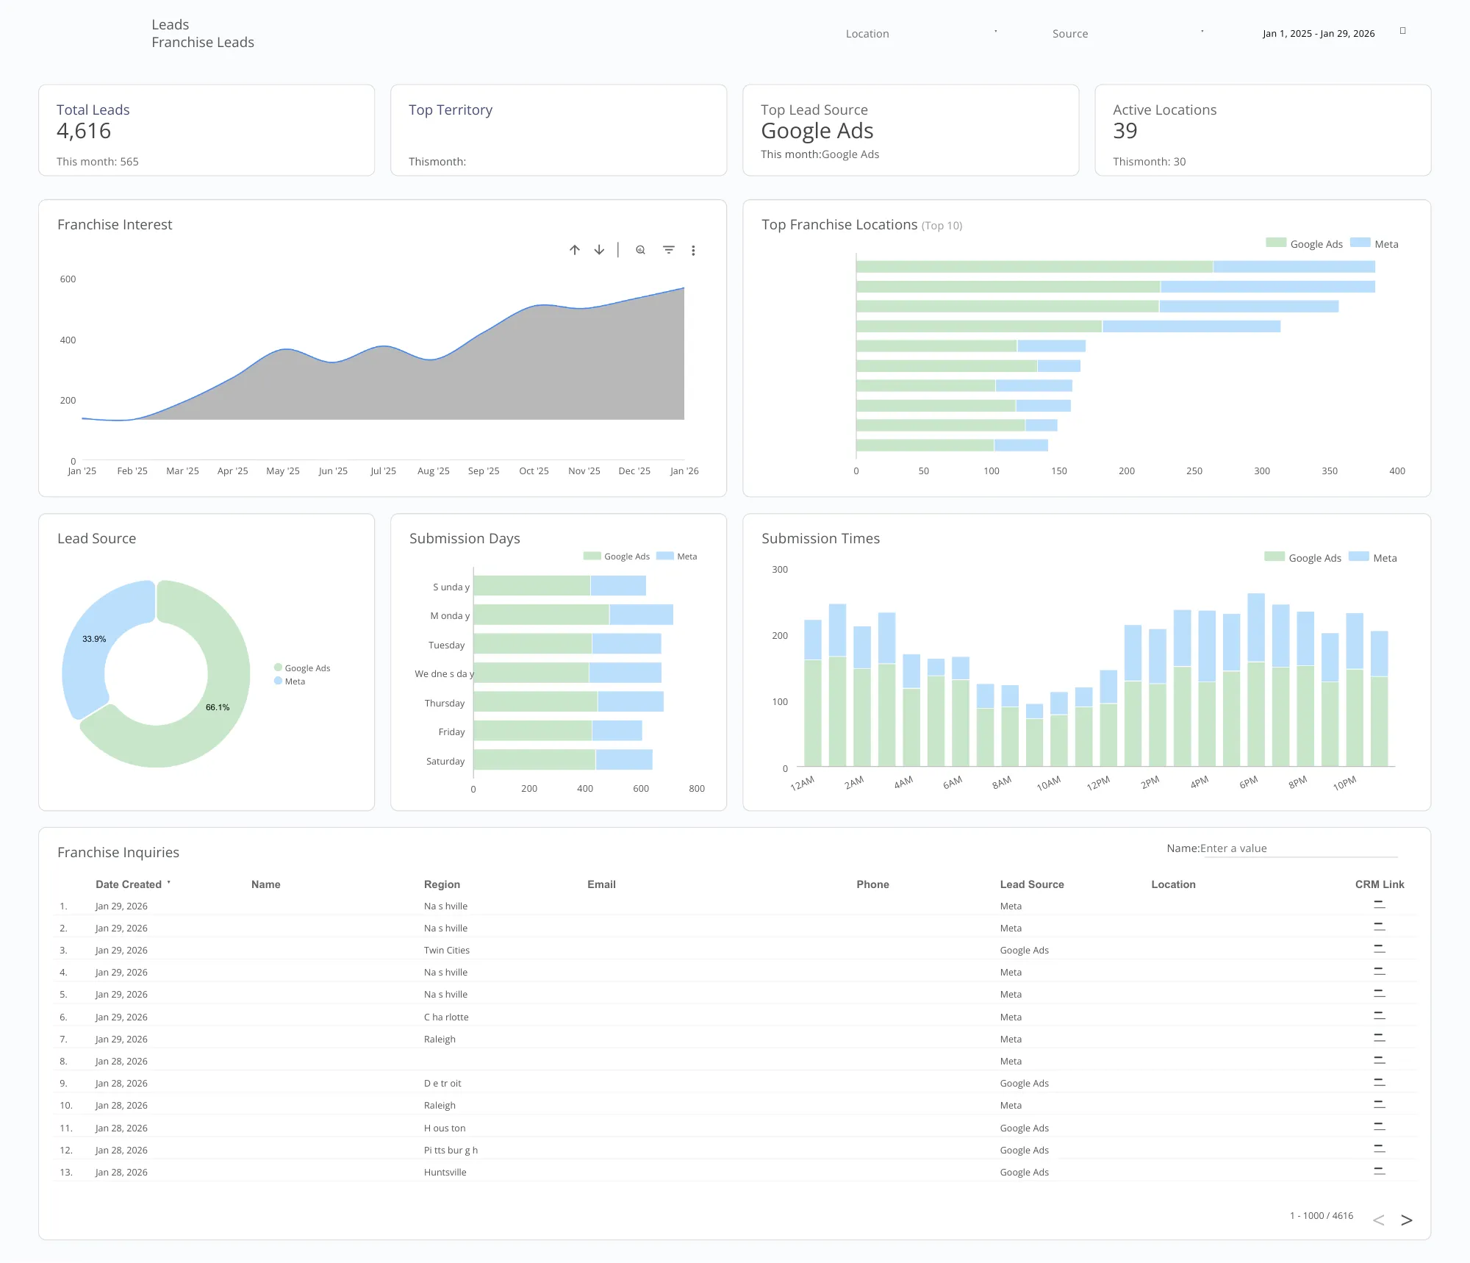Screen dimensions: 1470x1263
Task: Open the Jan 1, 2025 - Jan 29, 2026 date range
Action: [x=1319, y=34]
